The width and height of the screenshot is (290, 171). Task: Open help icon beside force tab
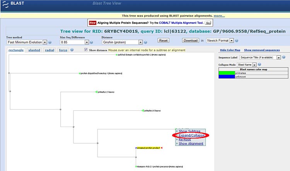click(72, 50)
